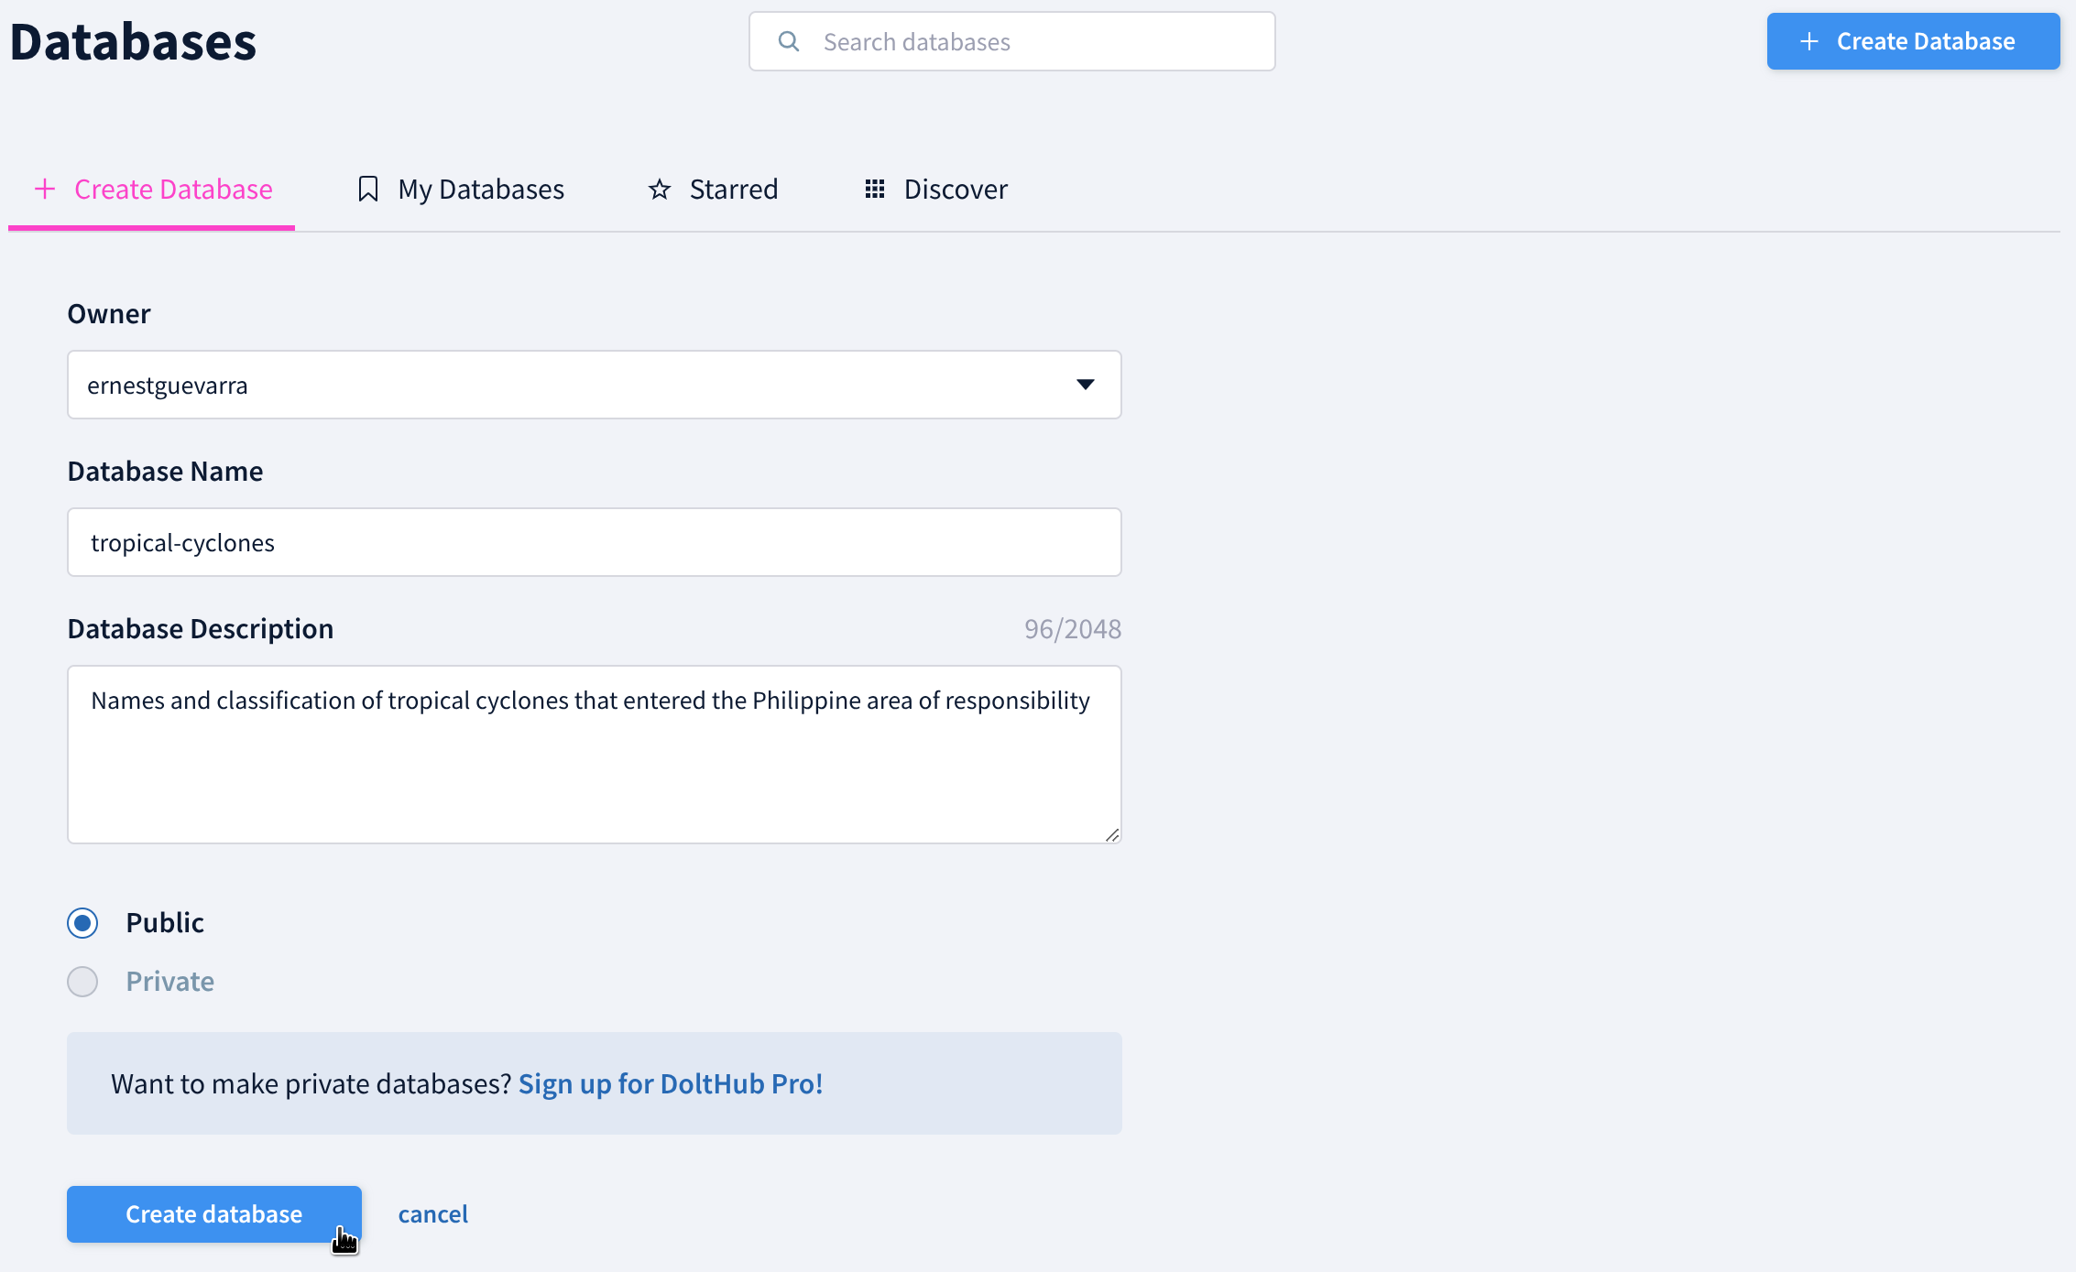Click the pink plus icon in Create Database tab
Screen dimensions: 2076x1272
(45, 189)
